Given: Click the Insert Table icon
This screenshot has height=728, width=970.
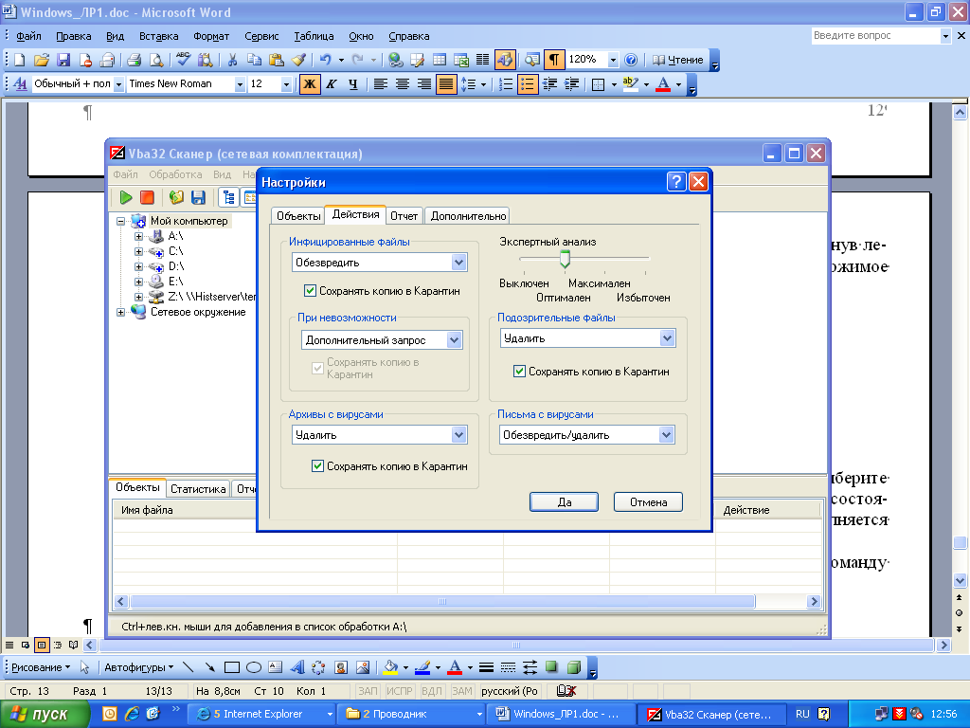Looking at the screenshot, I should [440, 60].
